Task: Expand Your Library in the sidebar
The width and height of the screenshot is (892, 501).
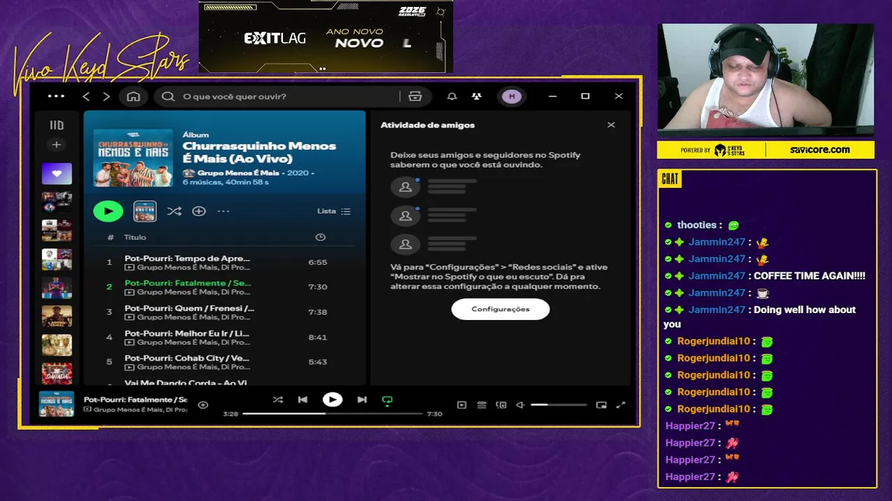Action: (x=56, y=125)
